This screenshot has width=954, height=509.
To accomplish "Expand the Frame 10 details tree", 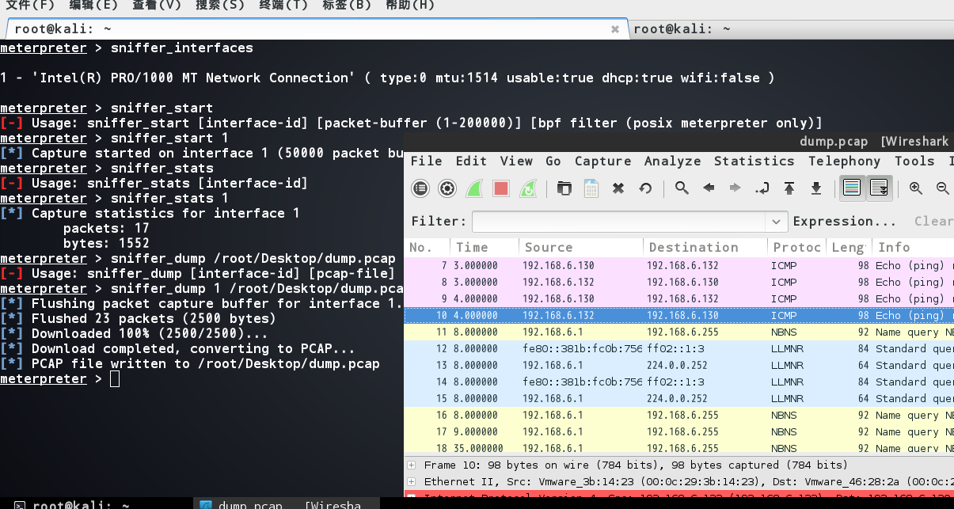I will tap(410, 465).
